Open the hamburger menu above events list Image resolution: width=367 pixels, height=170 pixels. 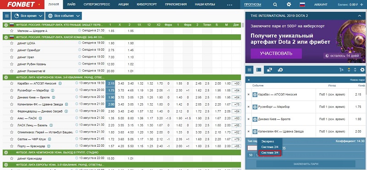7,16
